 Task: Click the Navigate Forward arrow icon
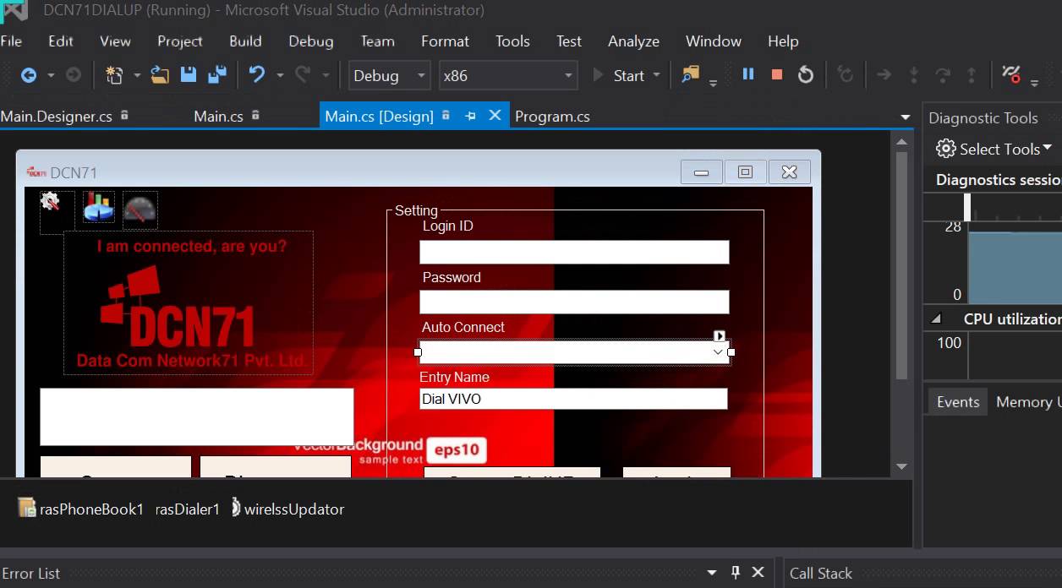tap(74, 75)
